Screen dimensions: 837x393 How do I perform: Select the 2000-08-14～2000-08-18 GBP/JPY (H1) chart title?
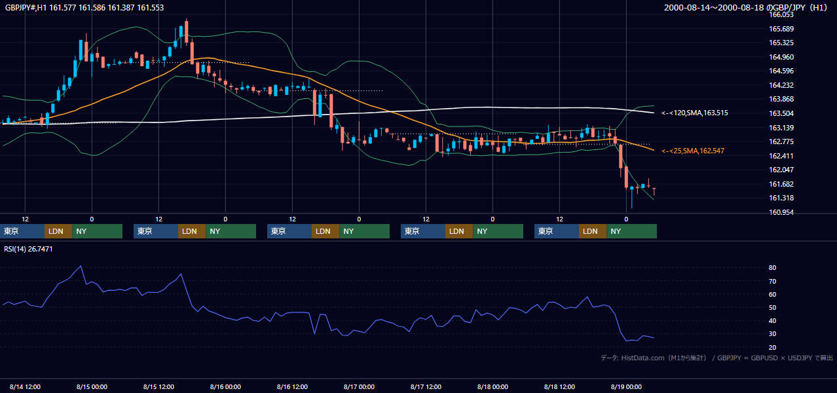point(747,8)
